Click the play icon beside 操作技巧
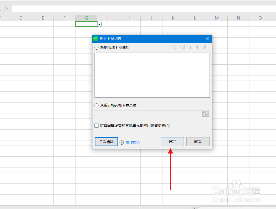Image resolution: width=276 pixels, height=209 pixels. 122,143
